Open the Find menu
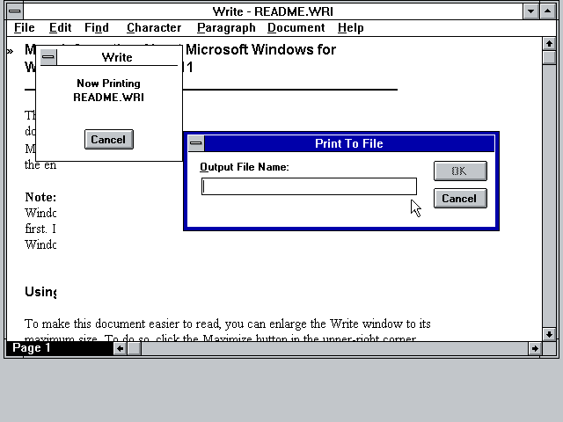Screen dimensions: 563x422 [x=97, y=27]
